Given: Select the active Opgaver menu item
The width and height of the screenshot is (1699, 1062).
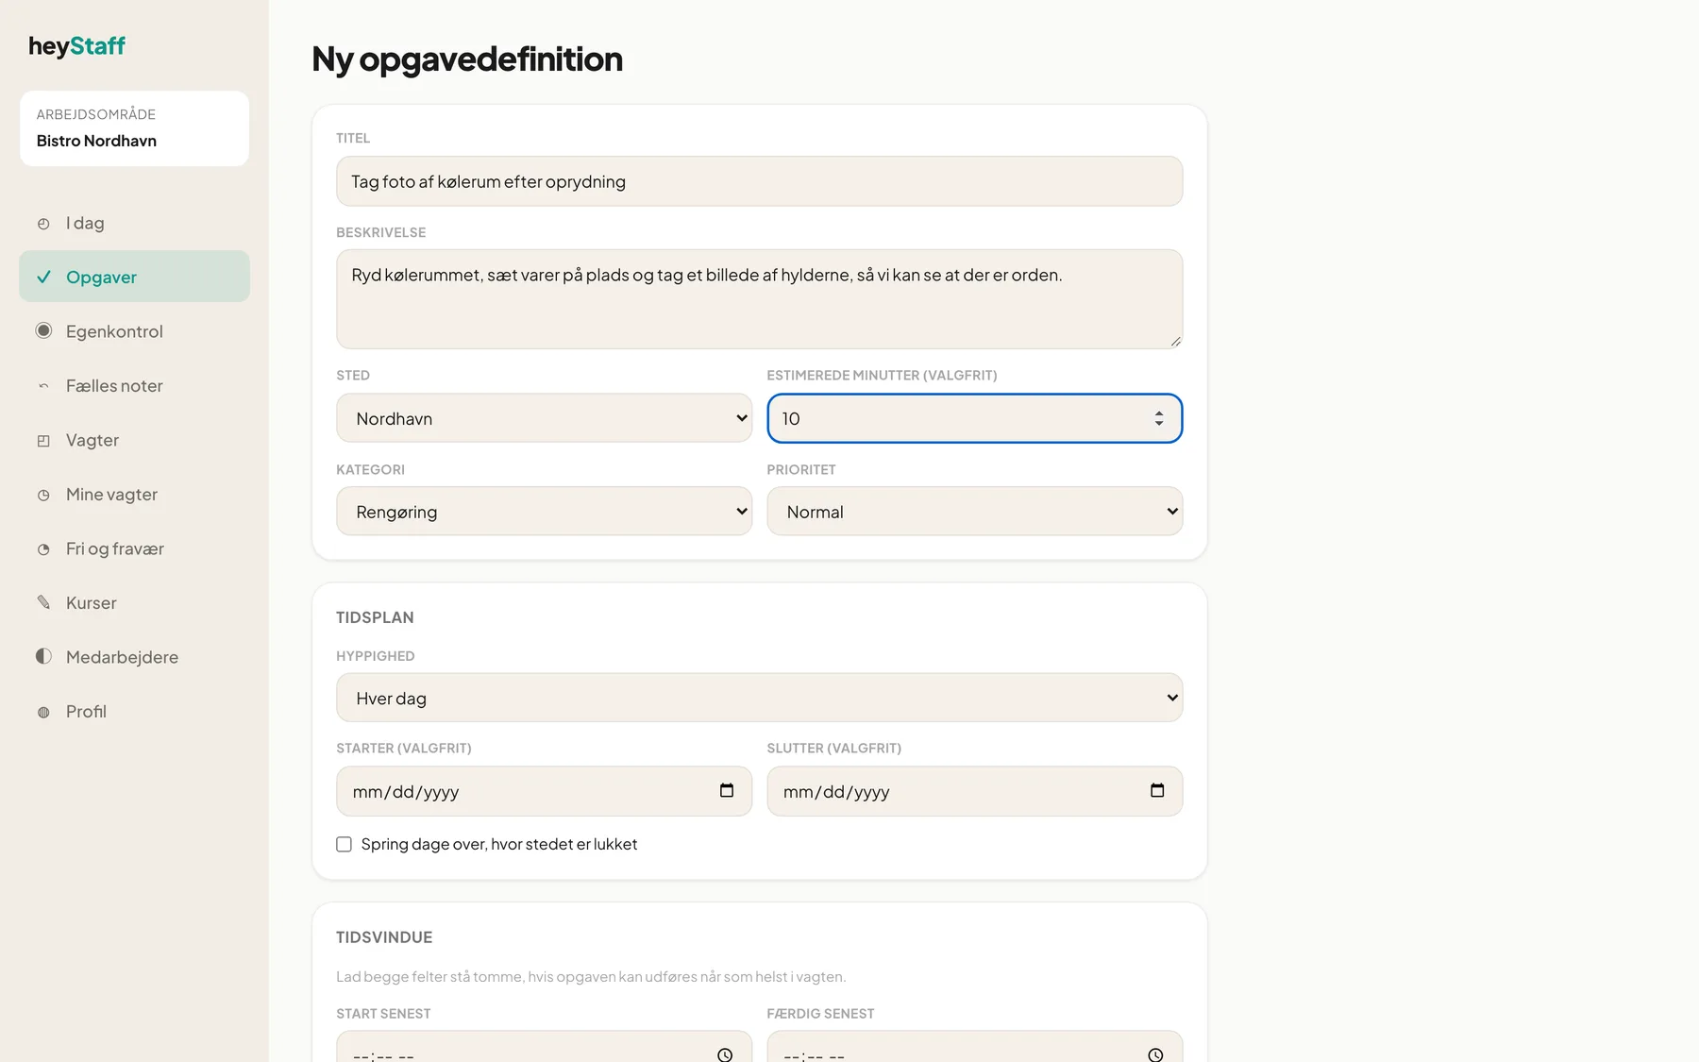Looking at the screenshot, I should coord(134,277).
